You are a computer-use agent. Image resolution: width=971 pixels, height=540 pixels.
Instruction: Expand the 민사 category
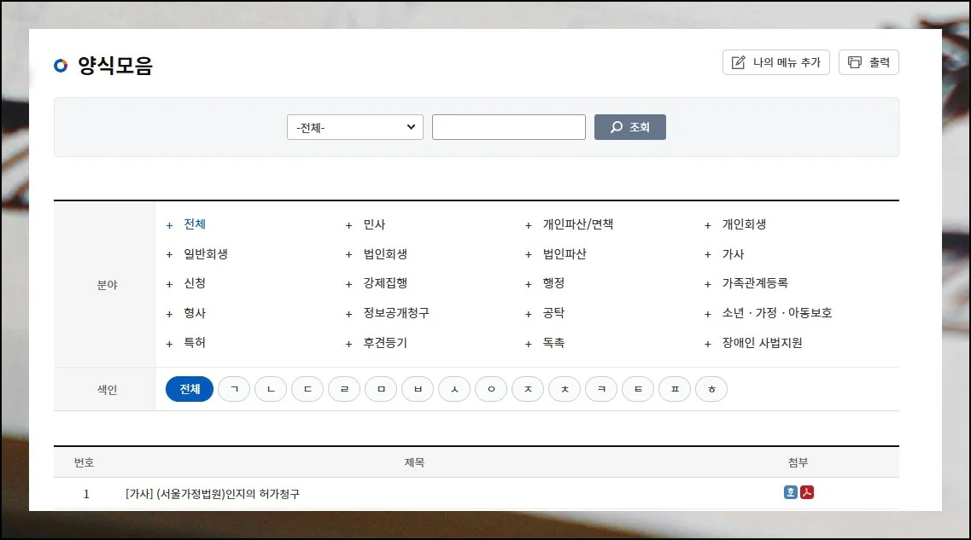click(374, 224)
